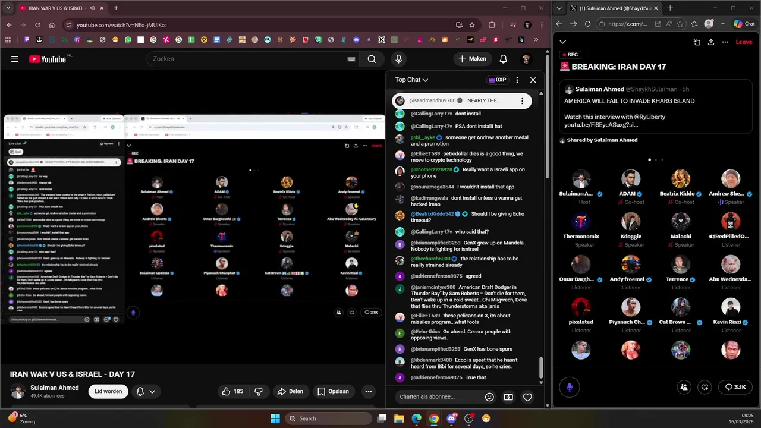The height and width of the screenshot is (428, 761).
Task: Minimize X Space to docked view icon
Action: 697,42
